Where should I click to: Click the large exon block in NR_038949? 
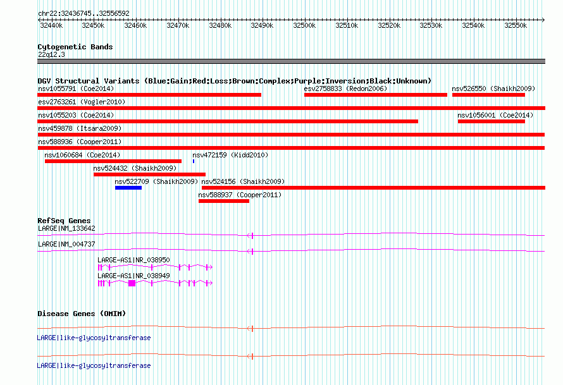(x=132, y=283)
